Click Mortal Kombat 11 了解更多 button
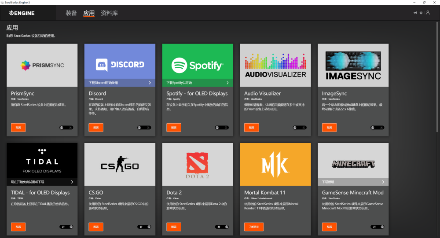Screen dimensions: 440x238 (x=254, y=227)
